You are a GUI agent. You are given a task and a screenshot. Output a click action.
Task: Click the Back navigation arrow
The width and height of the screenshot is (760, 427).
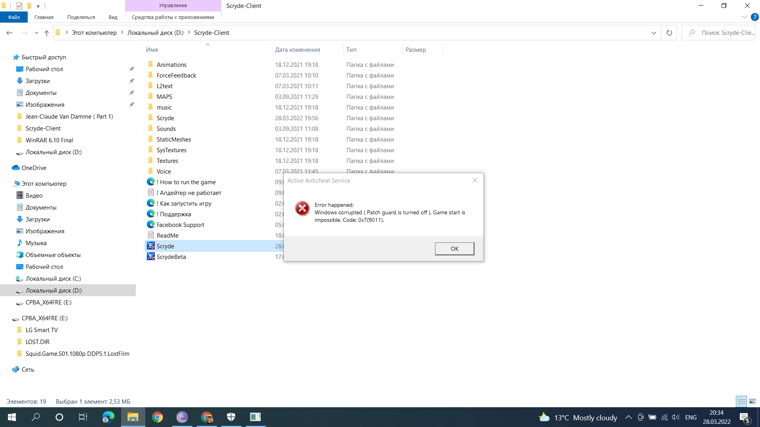tap(9, 33)
